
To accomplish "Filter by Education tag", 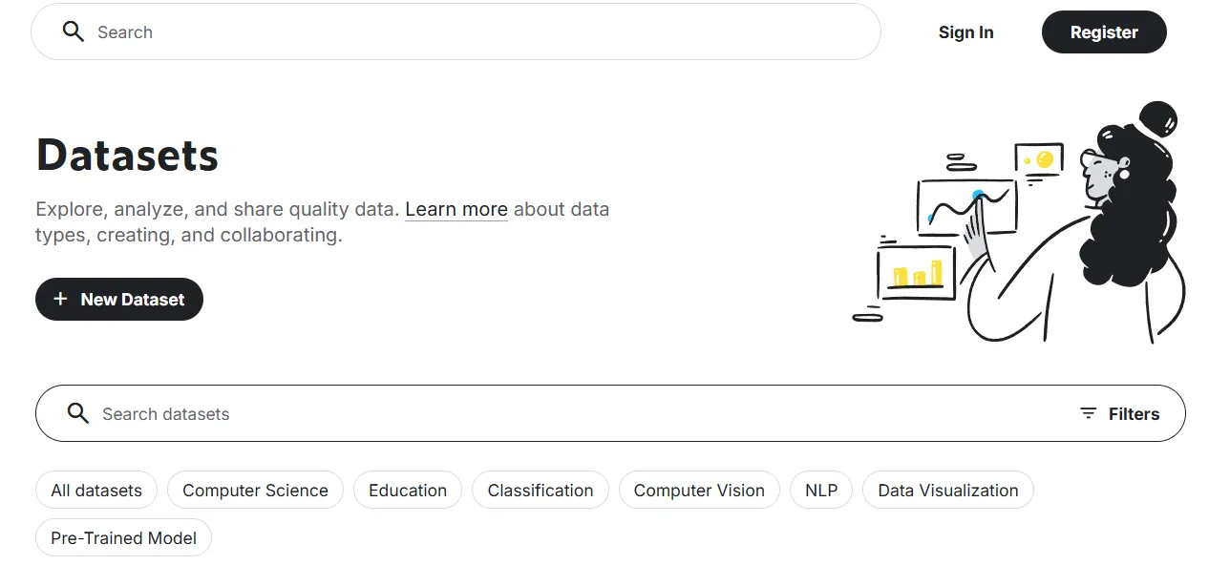I will click(408, 490).
